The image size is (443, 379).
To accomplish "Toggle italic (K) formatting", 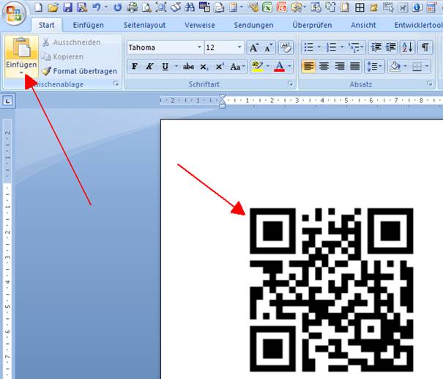I will (149, 67).
